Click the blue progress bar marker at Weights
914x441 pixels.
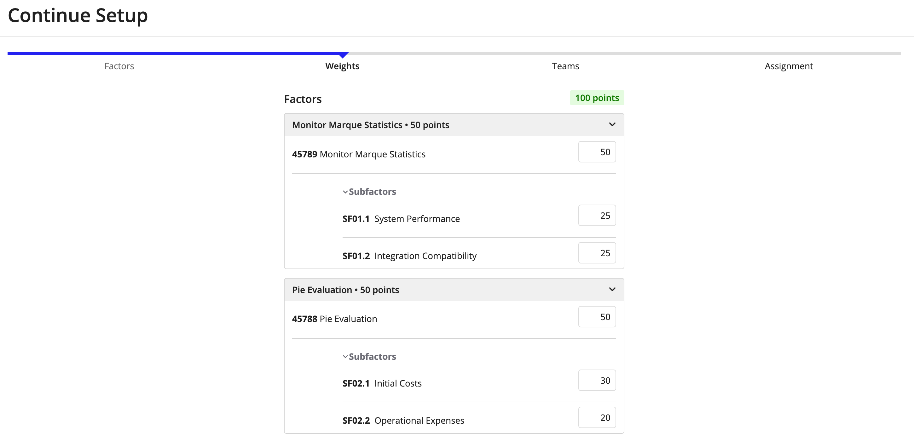coord(343,55)
